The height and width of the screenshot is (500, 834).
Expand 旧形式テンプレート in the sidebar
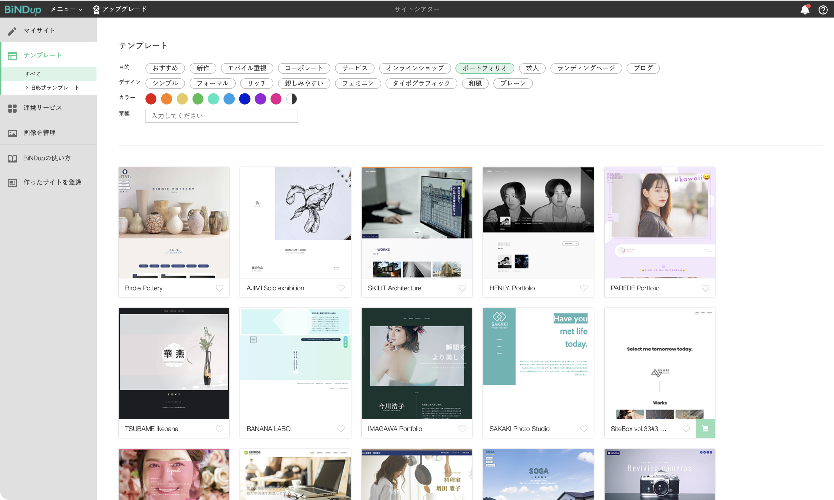[x=52, y=88]
